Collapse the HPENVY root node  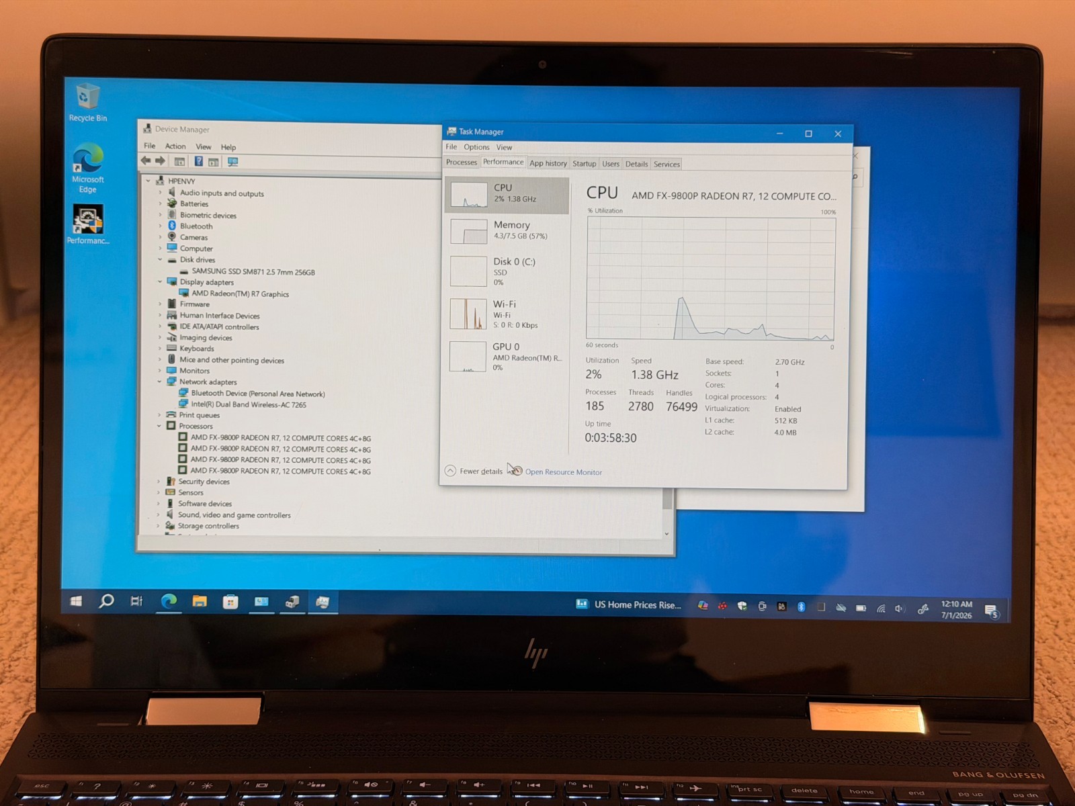pyautogui.click(x=148, y=181)
